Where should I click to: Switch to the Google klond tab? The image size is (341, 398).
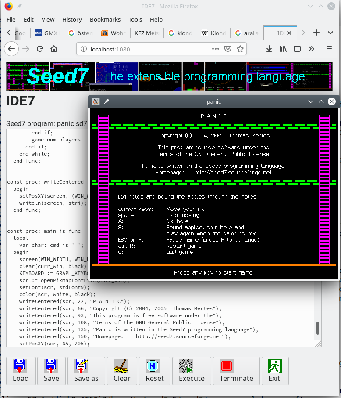point(181,33)
